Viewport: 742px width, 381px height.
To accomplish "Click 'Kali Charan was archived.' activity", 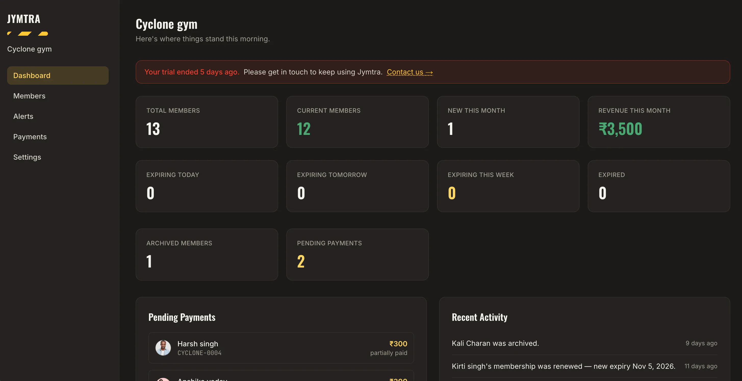I will (x=495, y=343).
